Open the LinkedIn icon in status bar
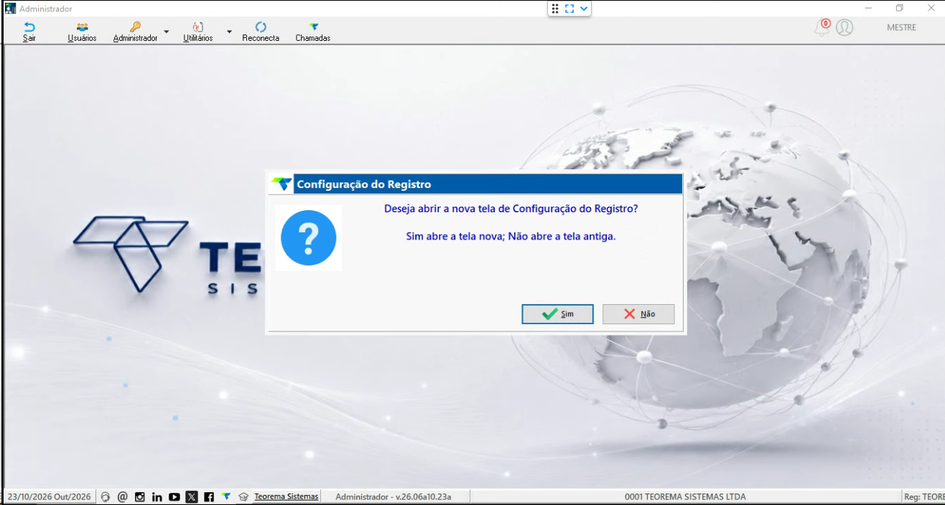945x505 pixels. click(157, 496)
